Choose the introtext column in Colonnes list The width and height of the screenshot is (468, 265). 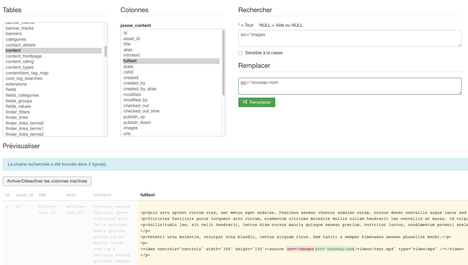(171, 55)
